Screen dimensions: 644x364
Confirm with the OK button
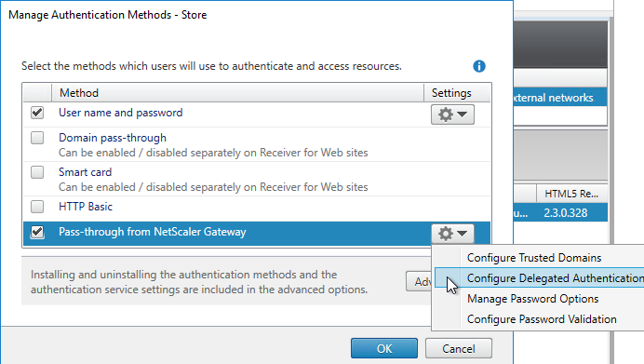pyautogui.click(x=384, y=348)
